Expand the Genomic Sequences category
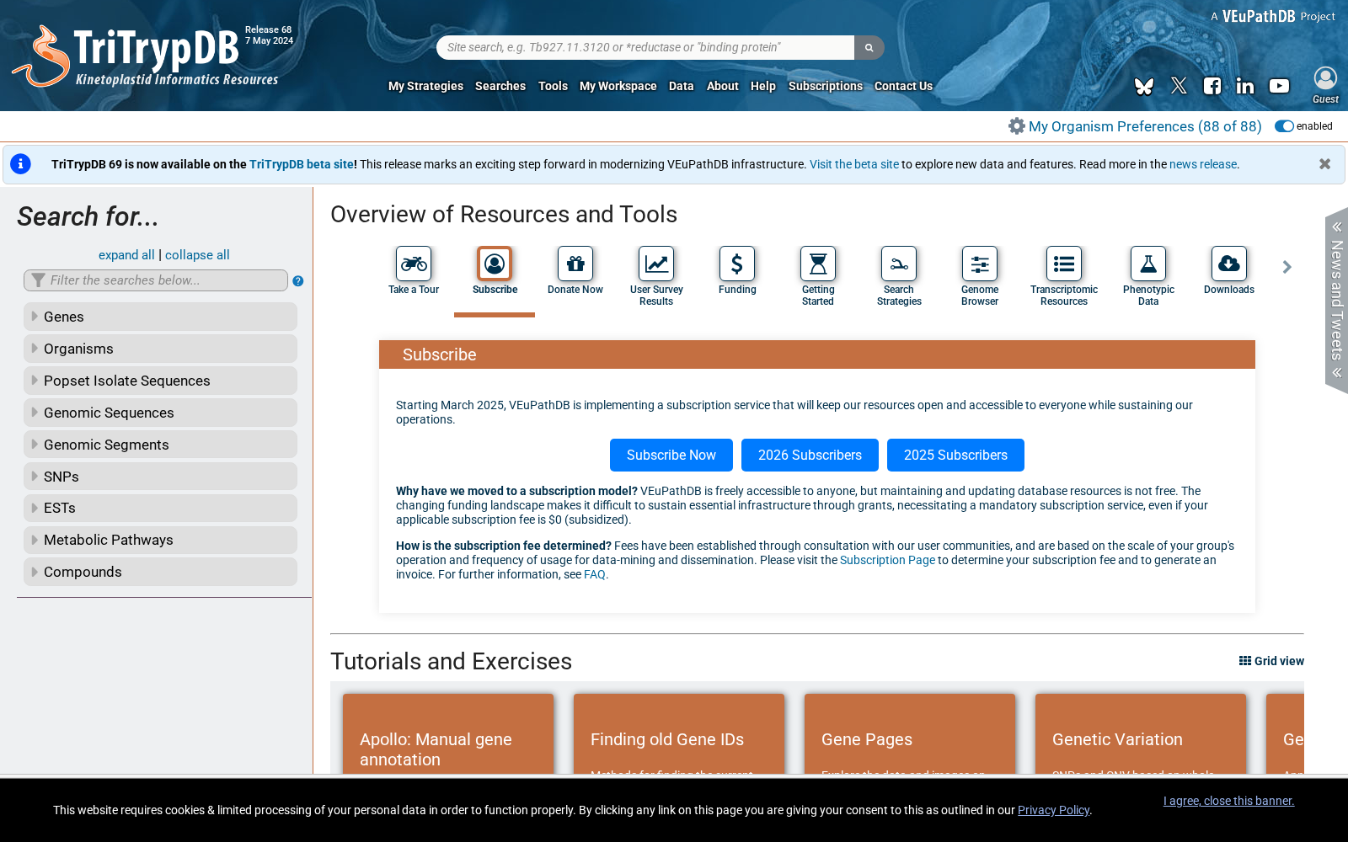 click(160, 413)
